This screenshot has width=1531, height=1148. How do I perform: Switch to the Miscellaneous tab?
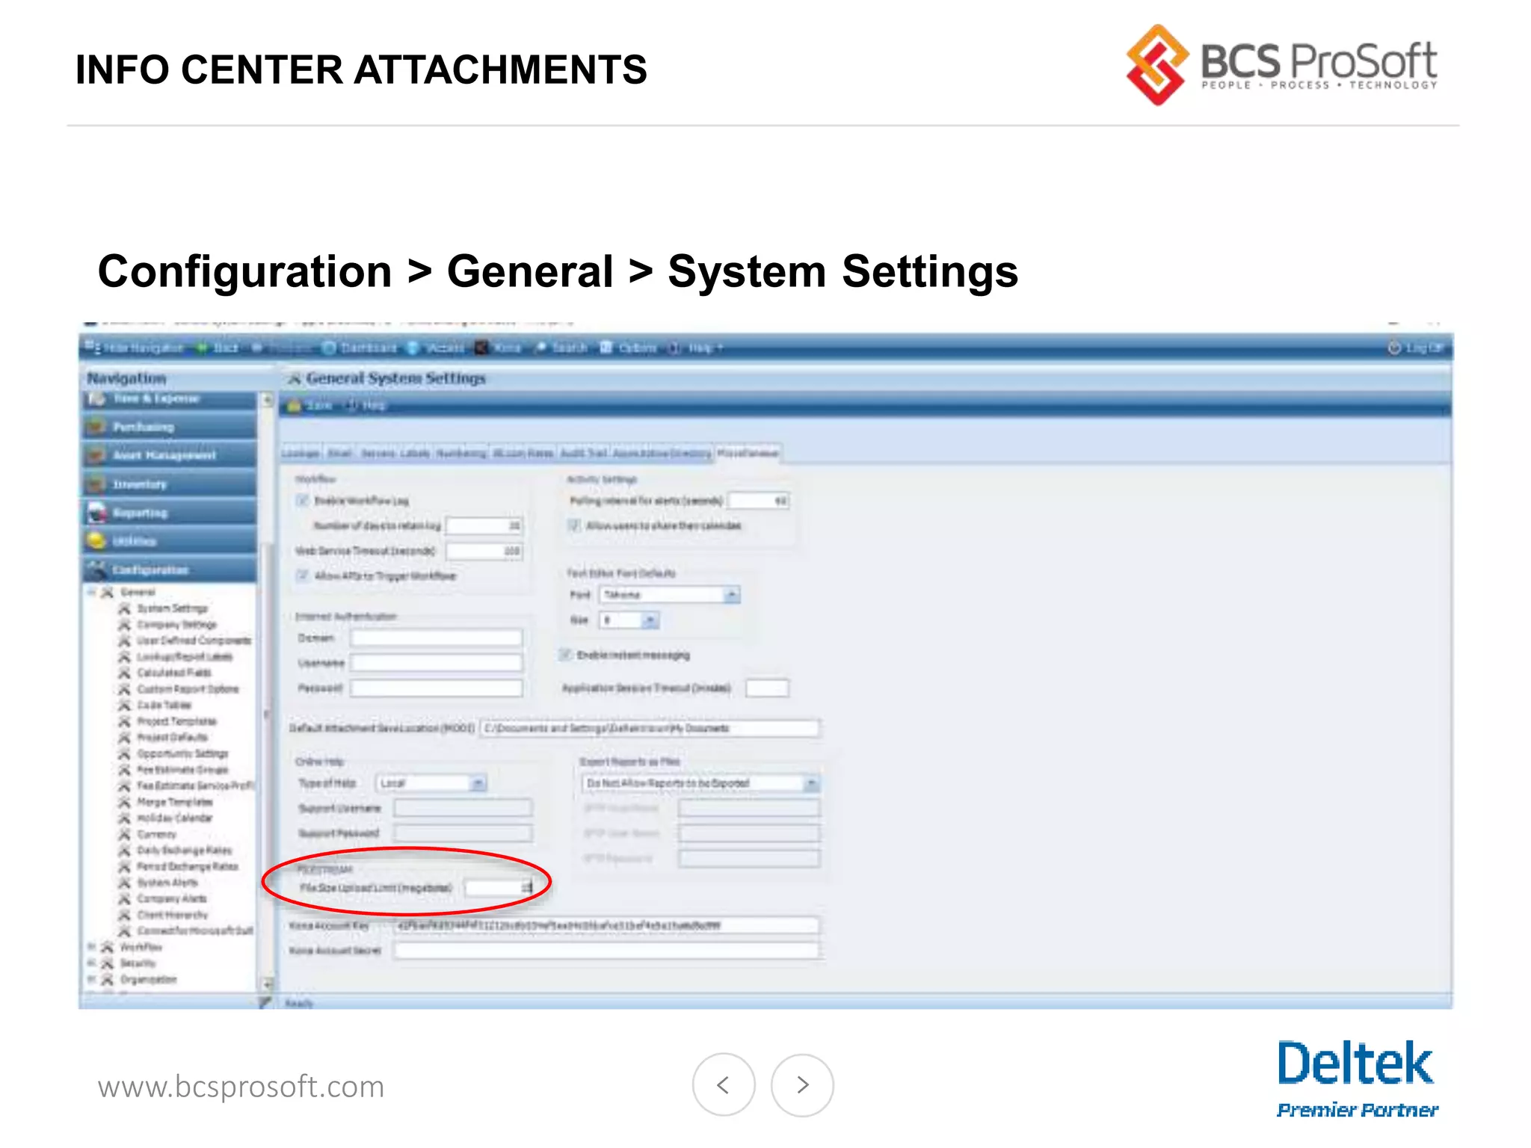point(748,453)
